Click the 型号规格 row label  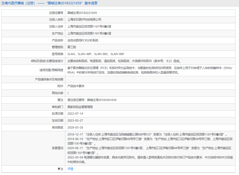(x=58, y=54)
